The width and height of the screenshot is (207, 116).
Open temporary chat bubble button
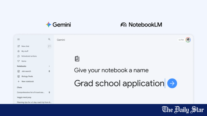(49, 46)
